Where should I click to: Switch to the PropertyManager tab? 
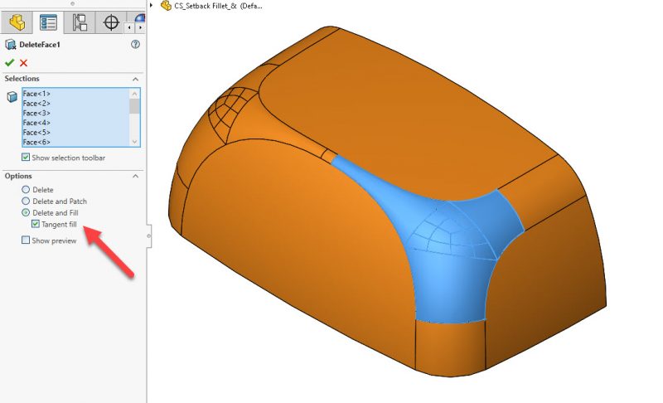pos(49,22)
